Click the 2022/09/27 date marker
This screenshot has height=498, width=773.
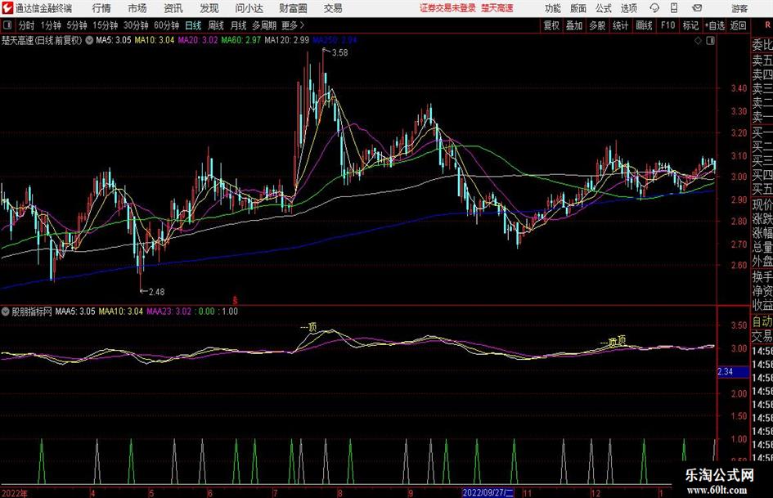(x=488, y=492)
